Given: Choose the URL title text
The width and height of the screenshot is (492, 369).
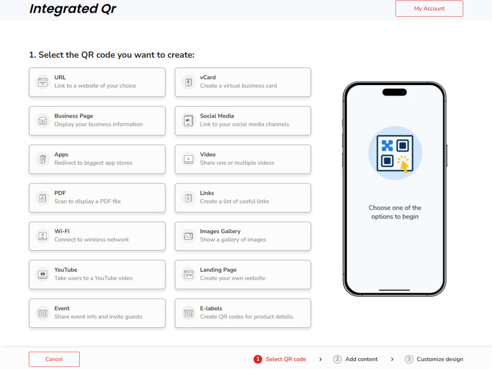Looking at the screenshot, I should point(60,77).
